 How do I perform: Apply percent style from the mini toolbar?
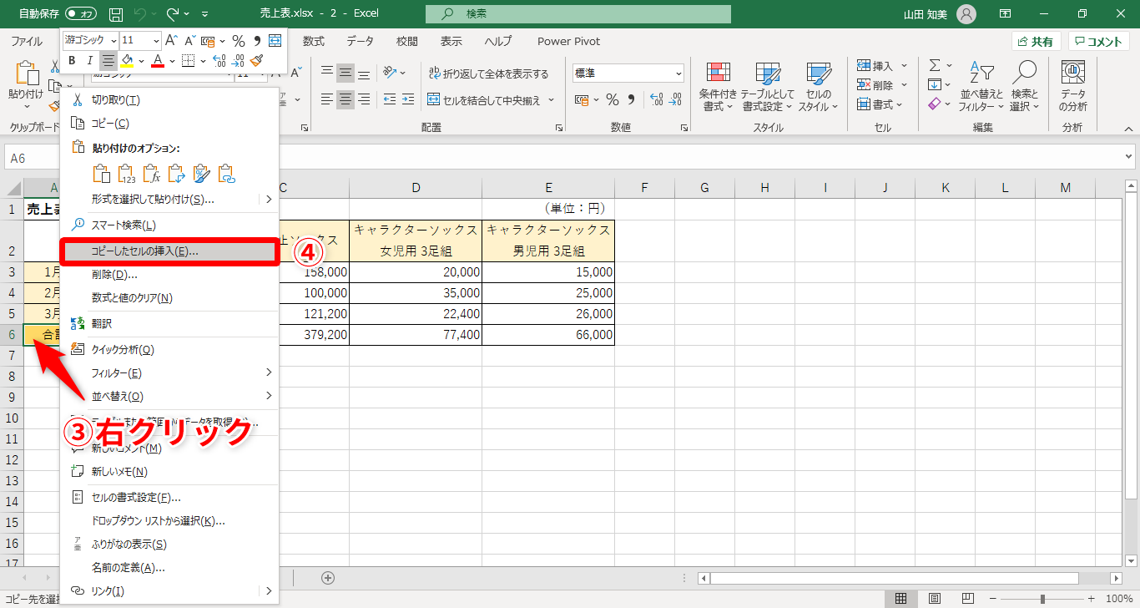click(x=238, y=40)
